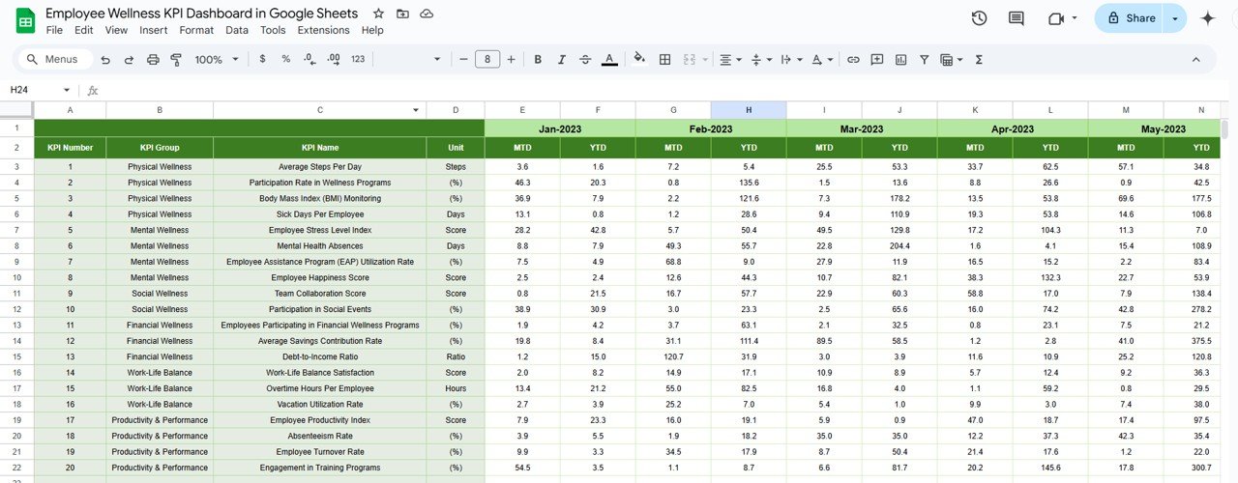
Task: Open text rotation dropdown
Action: pyautogui.click(x=821, y=60)
